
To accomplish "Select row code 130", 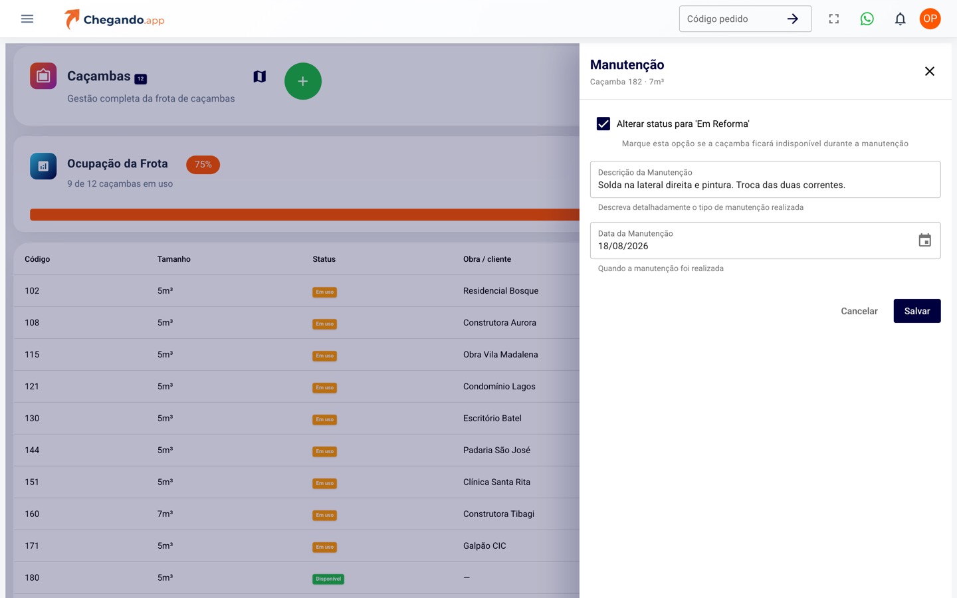I will click(x=32, y=419).
